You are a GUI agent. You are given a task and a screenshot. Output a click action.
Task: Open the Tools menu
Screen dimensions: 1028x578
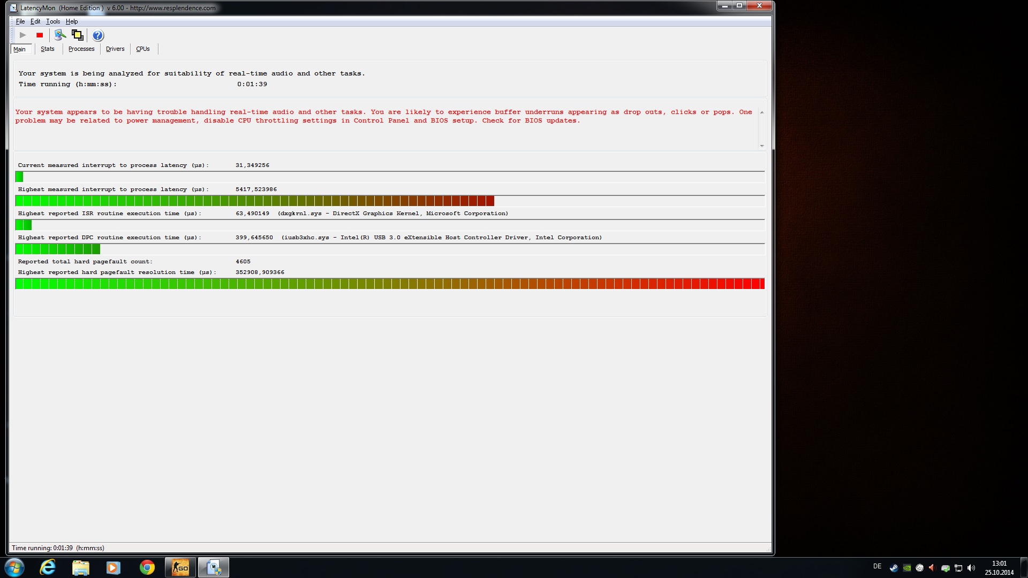click(52, 21)
